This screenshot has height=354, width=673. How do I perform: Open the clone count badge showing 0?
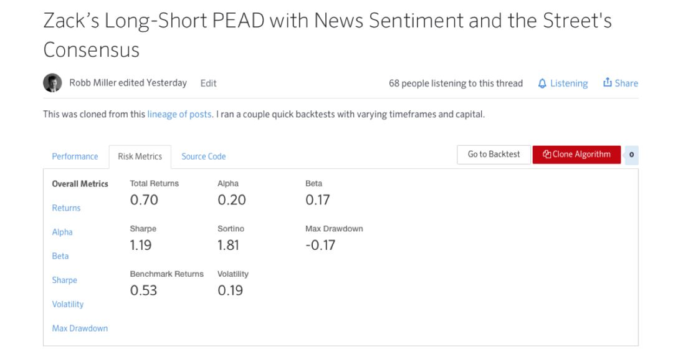point(631,155)
